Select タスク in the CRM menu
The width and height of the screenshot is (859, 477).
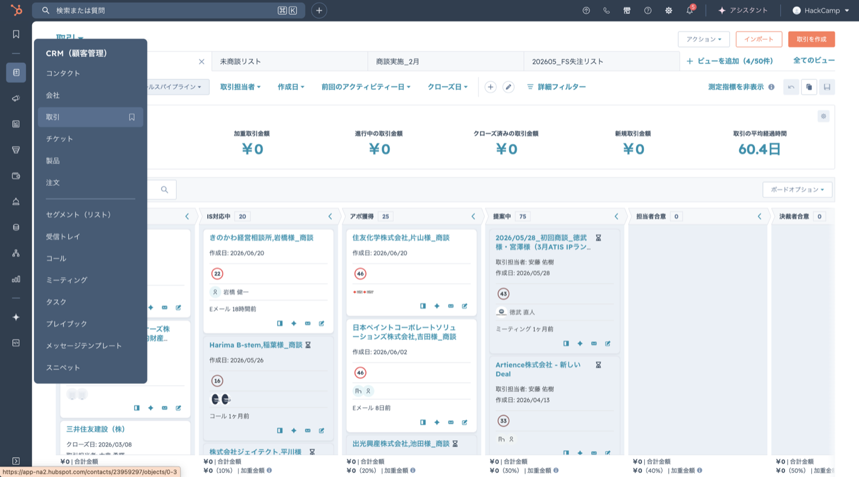(90, 302)
